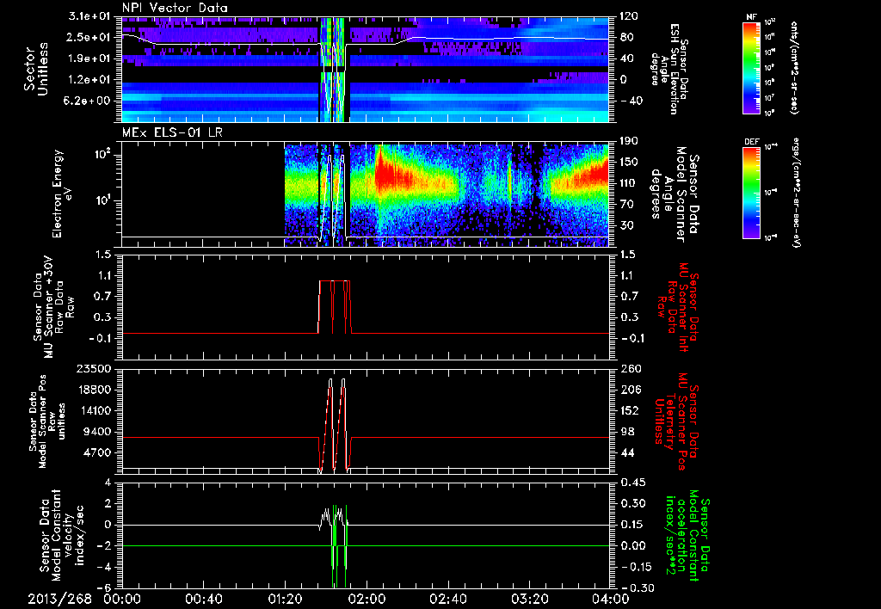Click the 120 degree elevation tick label
Image resolution: width=881 pixels, height=609 pixels.
pos(629,16)
